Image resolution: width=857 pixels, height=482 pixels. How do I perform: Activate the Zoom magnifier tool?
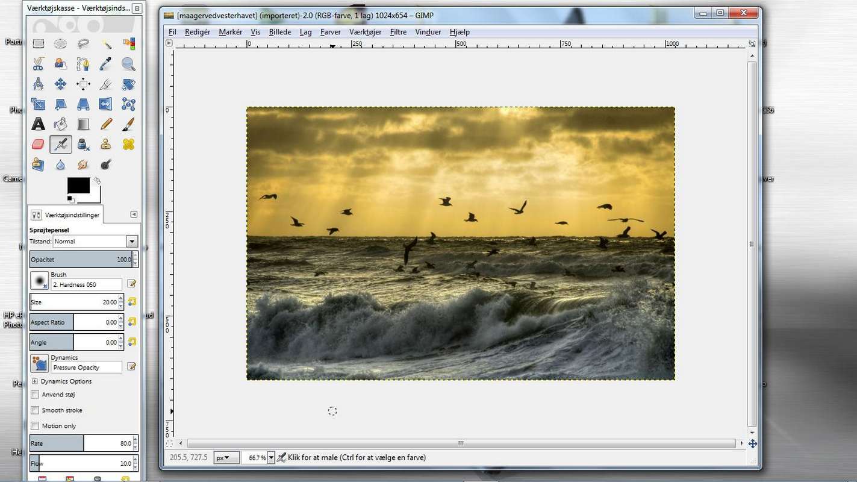click(x=128, y=63)
